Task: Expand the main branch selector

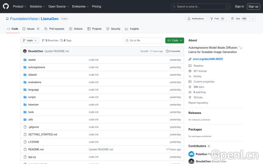Action: point(31,41)
